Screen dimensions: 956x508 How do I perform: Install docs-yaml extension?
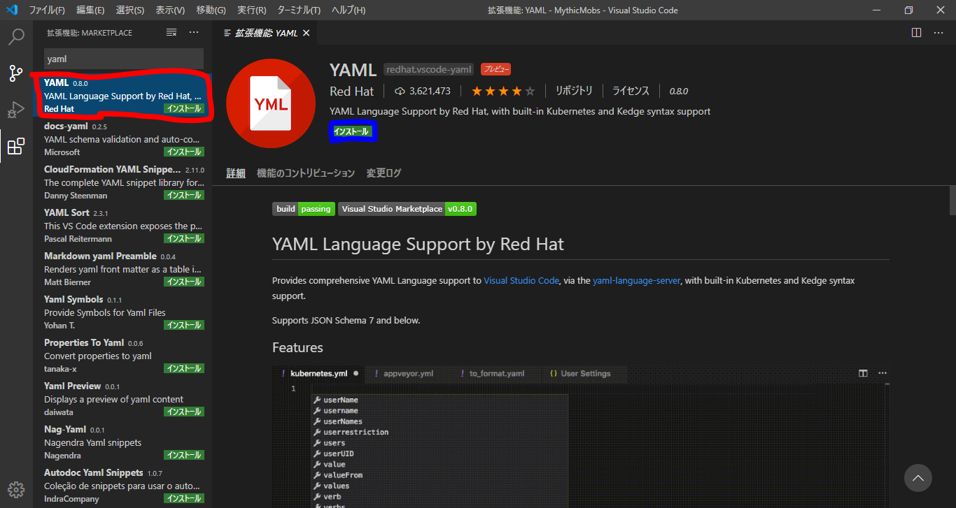click(x=184, y=152)
